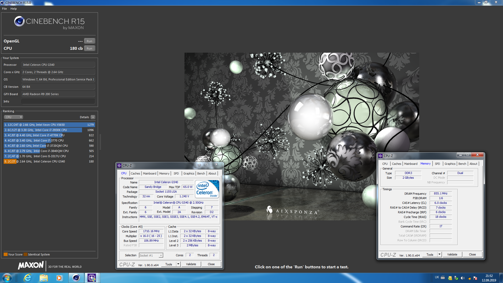Viewport: 503px width, 283px height.
Task: Switch to Mainboard tab in the CPU-tab CPU-Z window
Action: click(150, 173)
